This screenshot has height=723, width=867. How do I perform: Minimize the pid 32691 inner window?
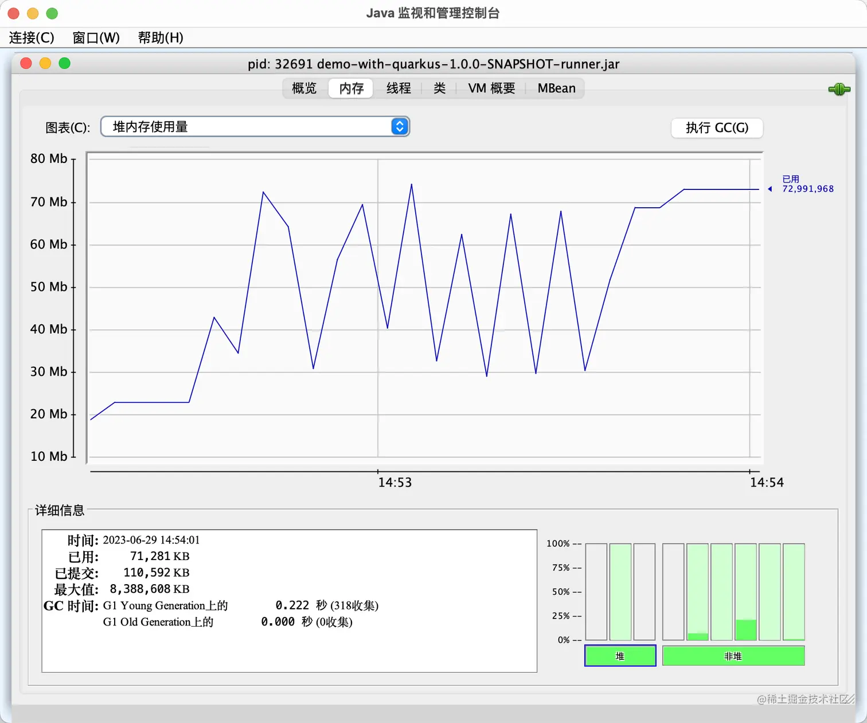click(x=45, y=63)
